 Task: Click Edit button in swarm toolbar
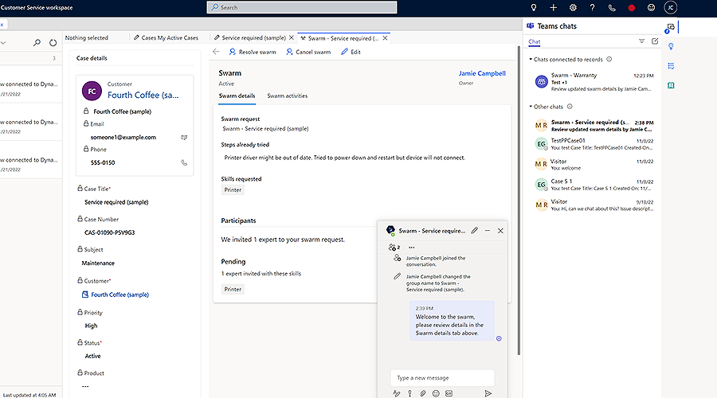click(351, 52)
